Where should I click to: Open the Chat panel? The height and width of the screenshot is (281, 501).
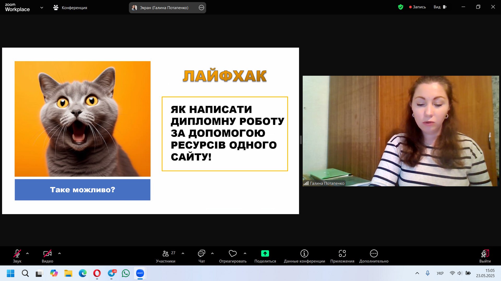(201, 254)
